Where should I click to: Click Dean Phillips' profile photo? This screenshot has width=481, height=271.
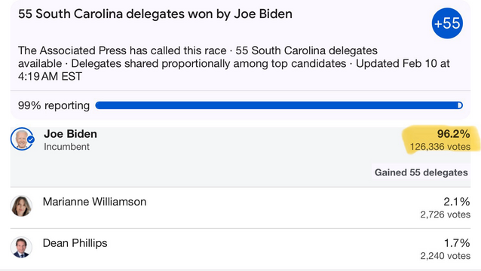click(x=21, y=248)
